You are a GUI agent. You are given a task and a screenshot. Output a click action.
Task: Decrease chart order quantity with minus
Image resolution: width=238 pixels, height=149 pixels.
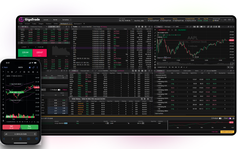(x=168, y=30)
